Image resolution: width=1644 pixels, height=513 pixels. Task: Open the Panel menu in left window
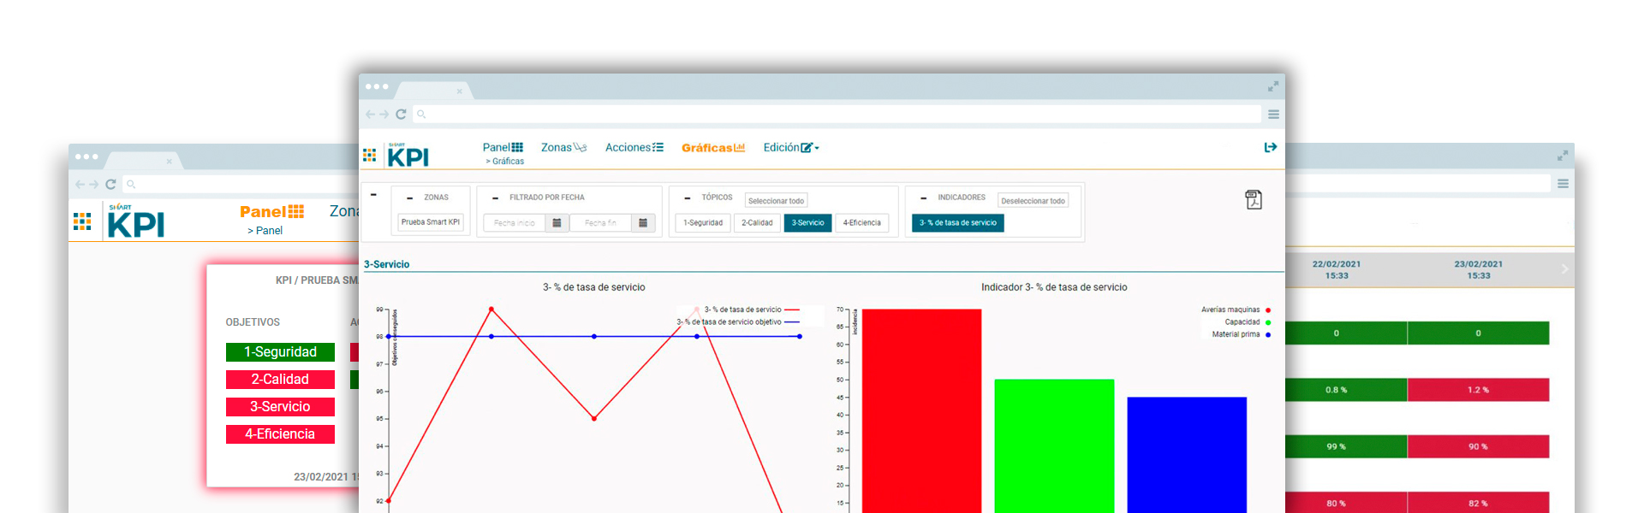pyautogui.click(x=271, y=211)
